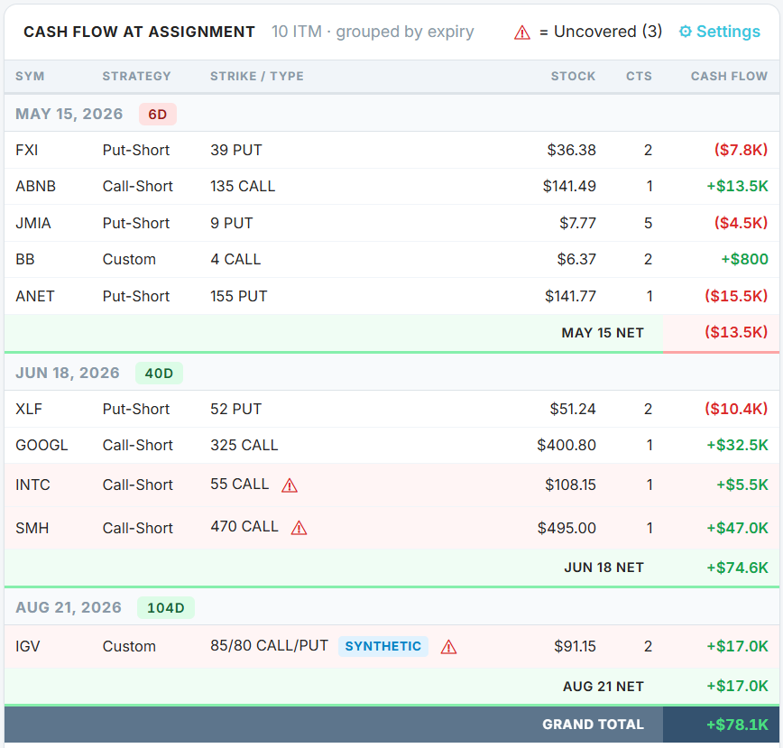Click the SMH symbol
Viewport: 783px width, 748px height.
[32, 528]
